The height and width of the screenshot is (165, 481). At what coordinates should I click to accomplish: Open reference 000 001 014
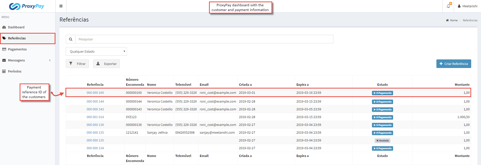pyautogui.click(x=95, y=117)
